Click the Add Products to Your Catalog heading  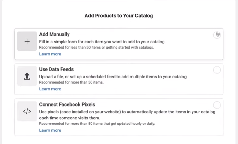(119, 16)
